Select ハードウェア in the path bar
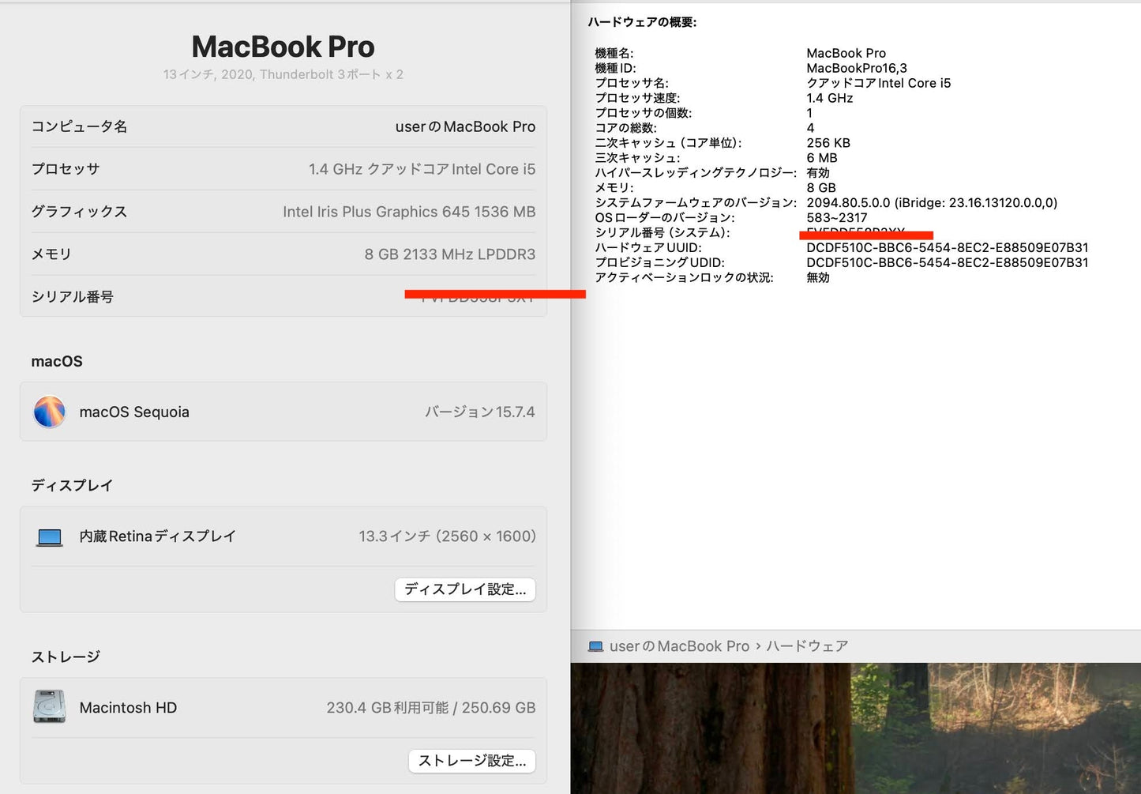 point(807,646)
